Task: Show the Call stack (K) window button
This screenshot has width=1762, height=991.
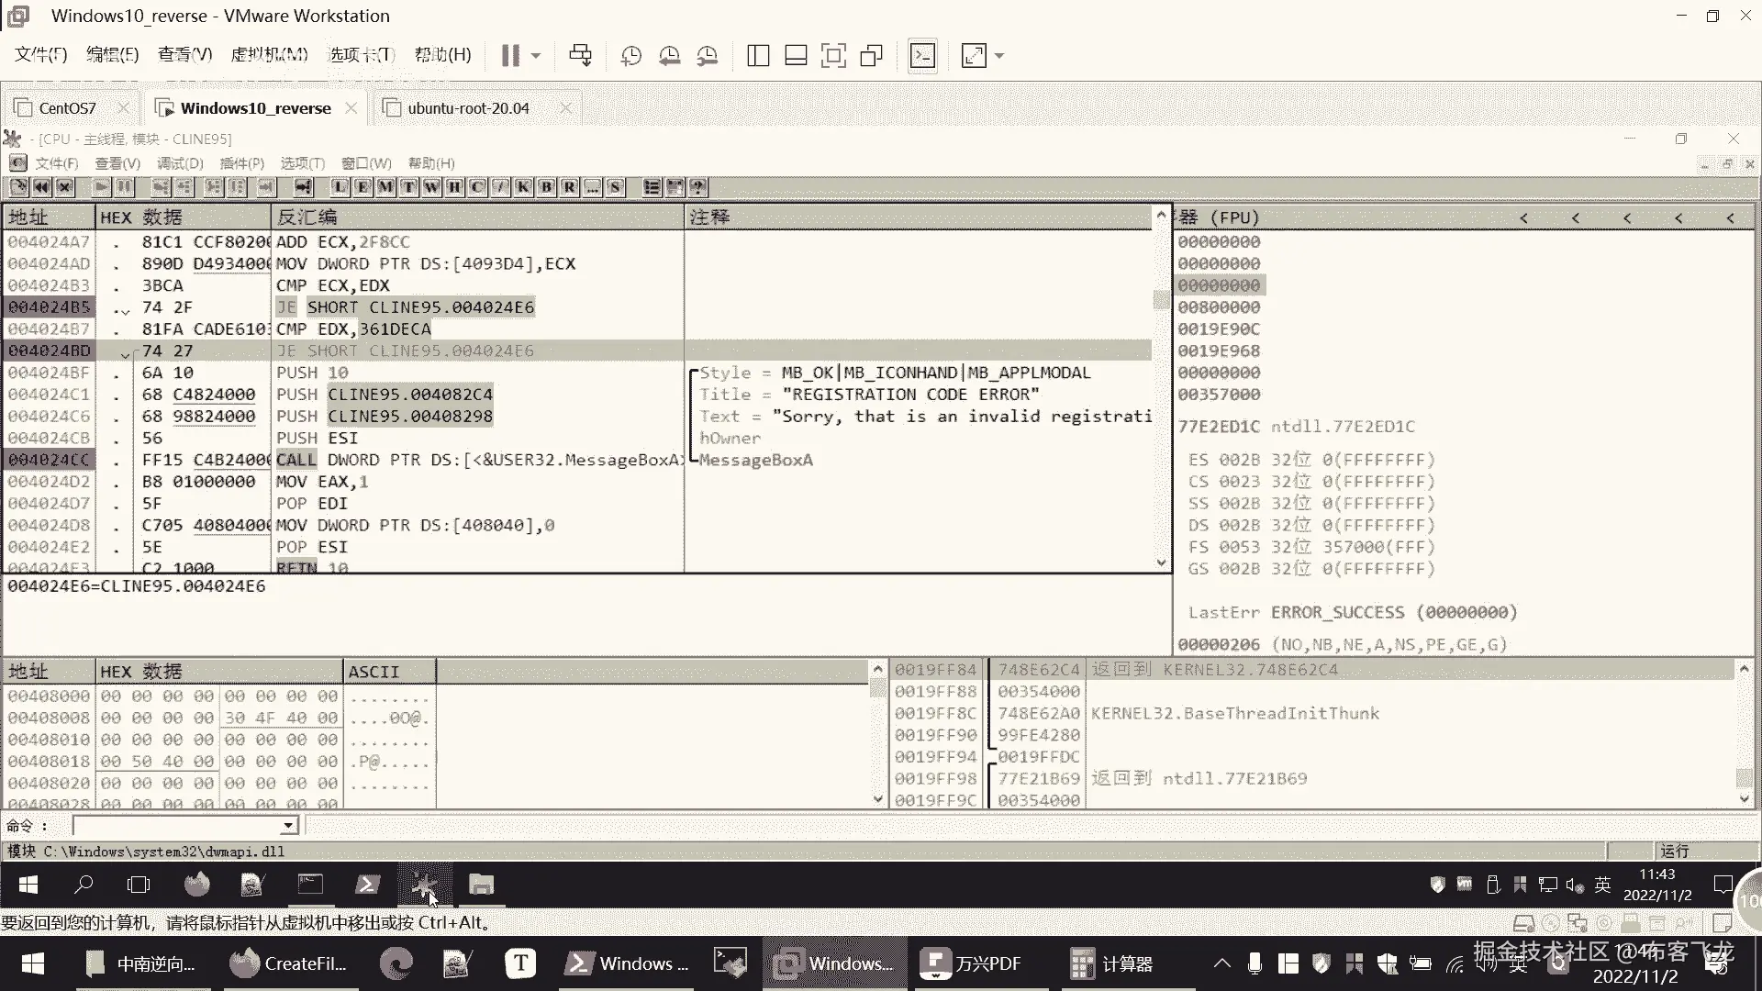Action: pos(523,187)
